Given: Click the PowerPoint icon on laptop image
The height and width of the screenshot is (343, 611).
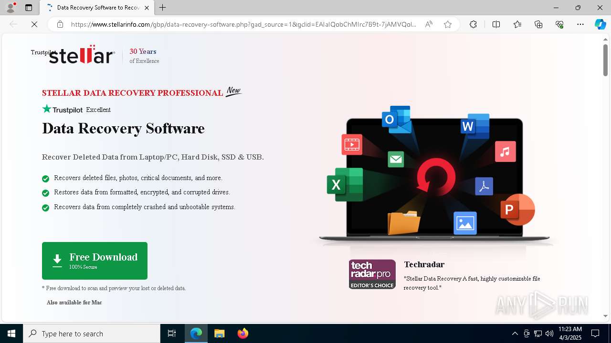Looking at the screenshot, I should coord(517,209).
